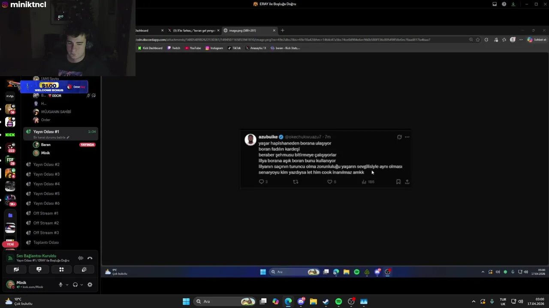
Task: Switch to the Dashboard browser tab
Action: tap(149, 30)
